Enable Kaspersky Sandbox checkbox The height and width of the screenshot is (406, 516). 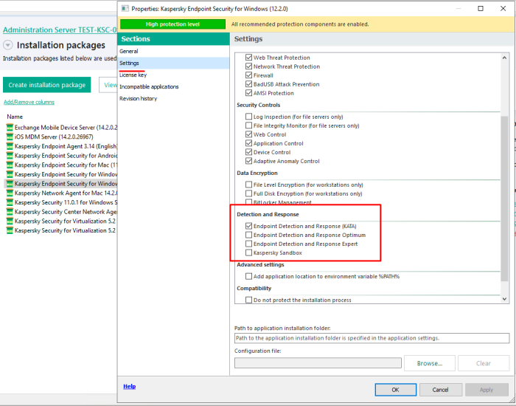click(x=249, y=252)
